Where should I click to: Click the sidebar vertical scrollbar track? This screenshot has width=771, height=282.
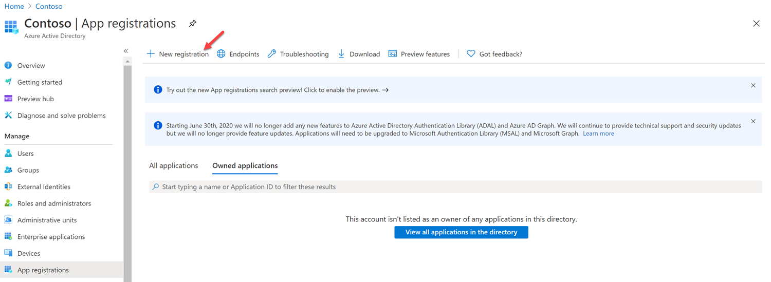pyautogui.click(x=127, y=174)
